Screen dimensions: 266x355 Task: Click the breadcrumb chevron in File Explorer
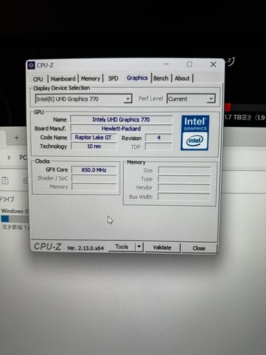click(9, 158)
